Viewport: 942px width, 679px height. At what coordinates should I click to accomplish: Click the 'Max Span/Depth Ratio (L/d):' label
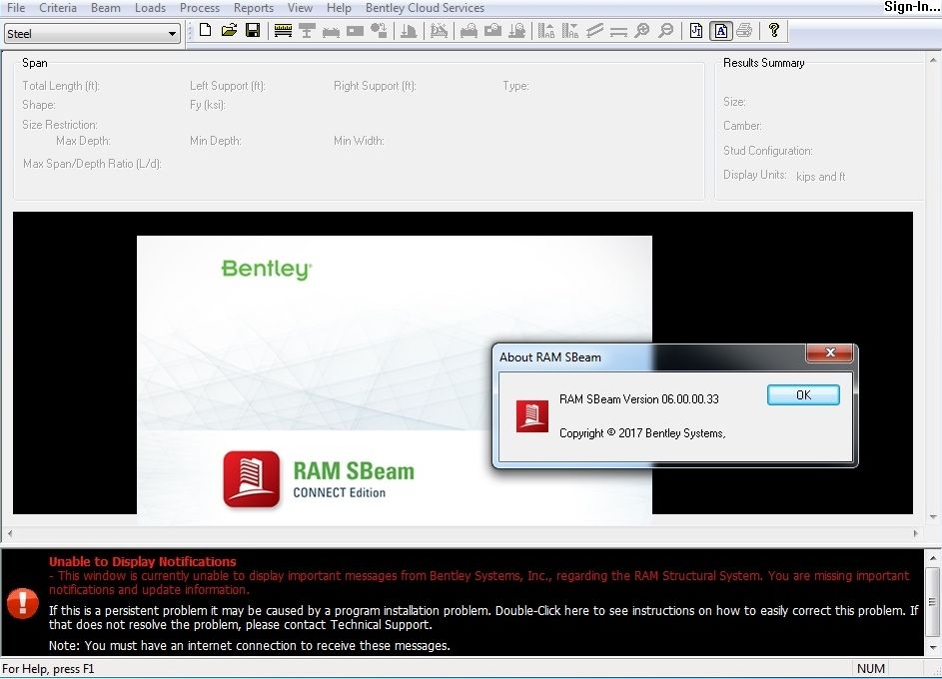pyautogui.click(x=92, y=164)
